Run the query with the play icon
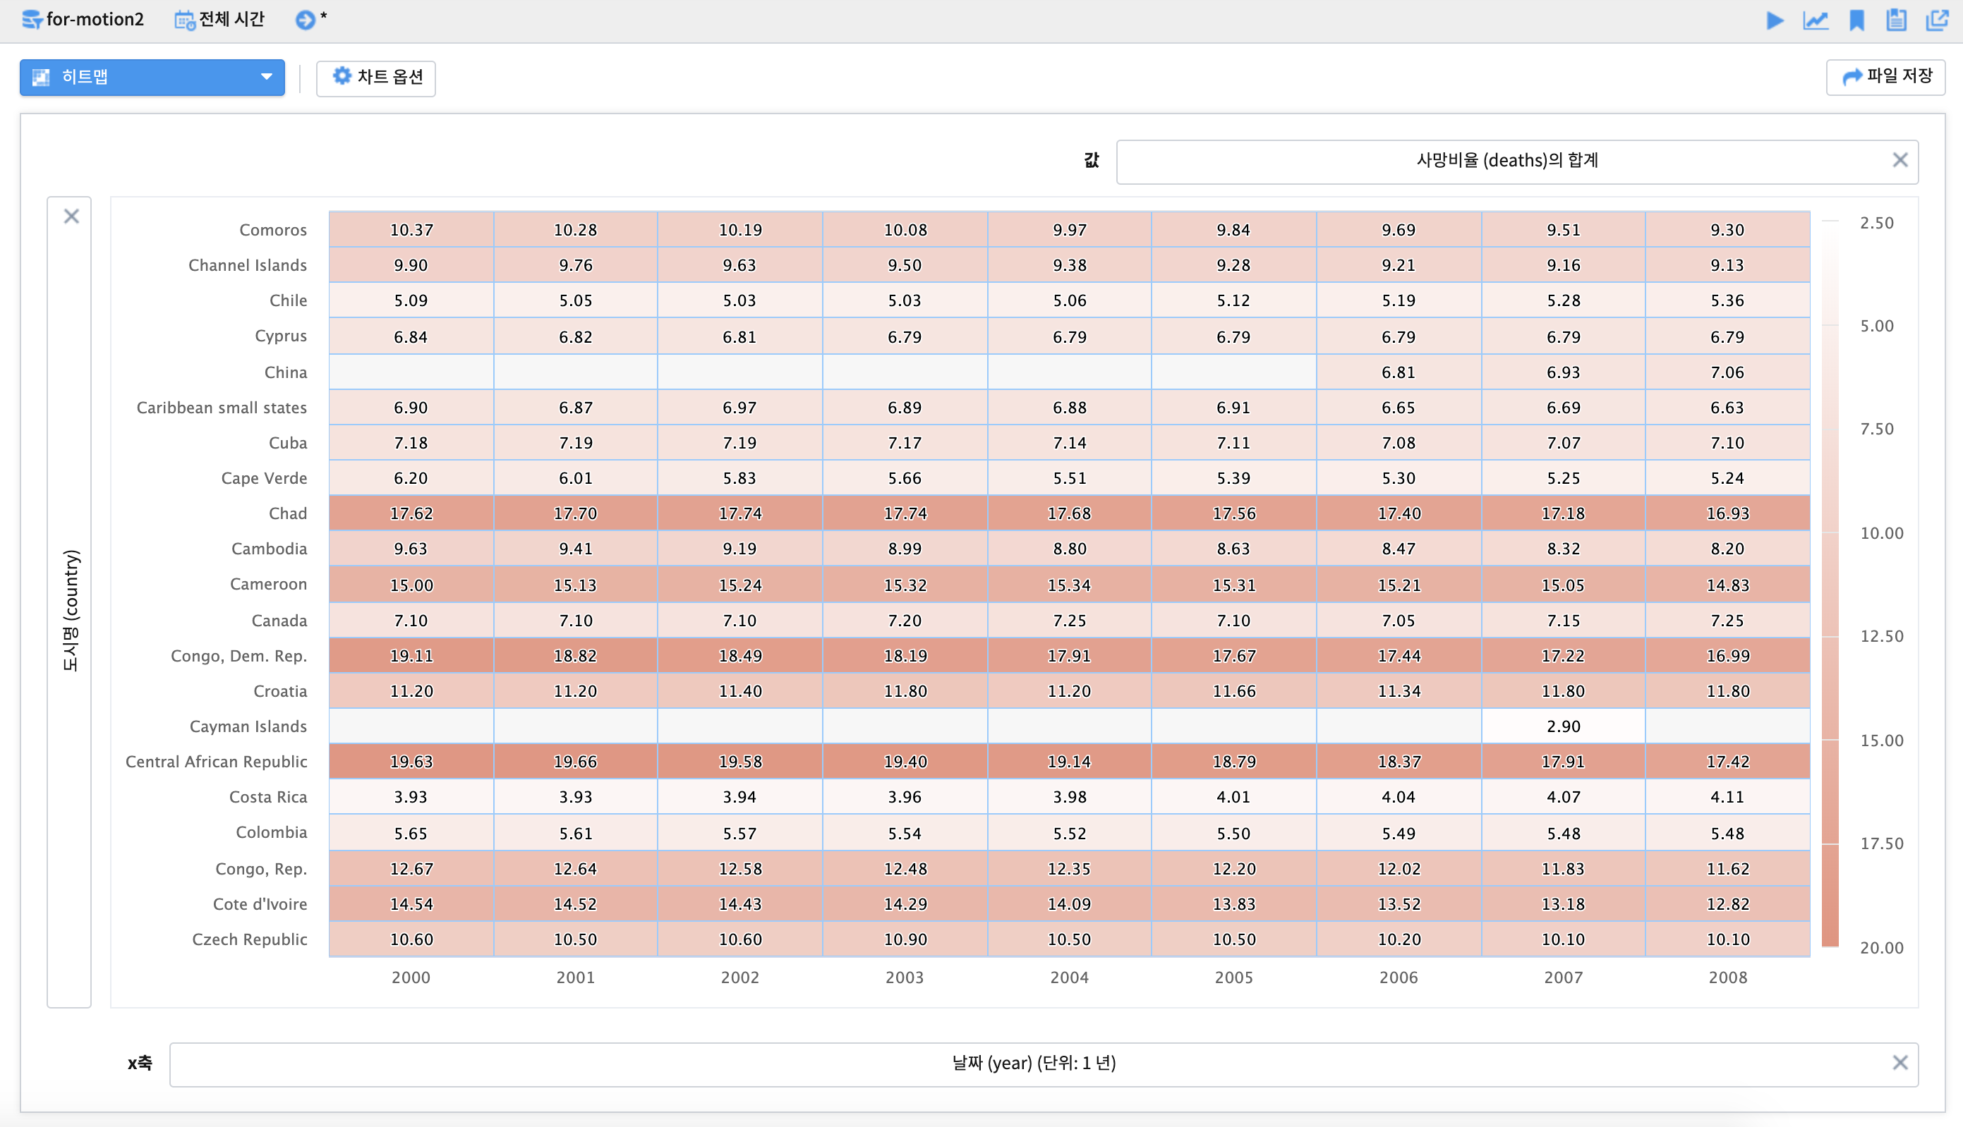Viewport: 1963px width, 1127px height. pyautogui.click(x=1774, y=20)
